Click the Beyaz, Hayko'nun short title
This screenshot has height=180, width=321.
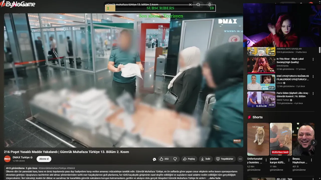click(x=300, y=160)
